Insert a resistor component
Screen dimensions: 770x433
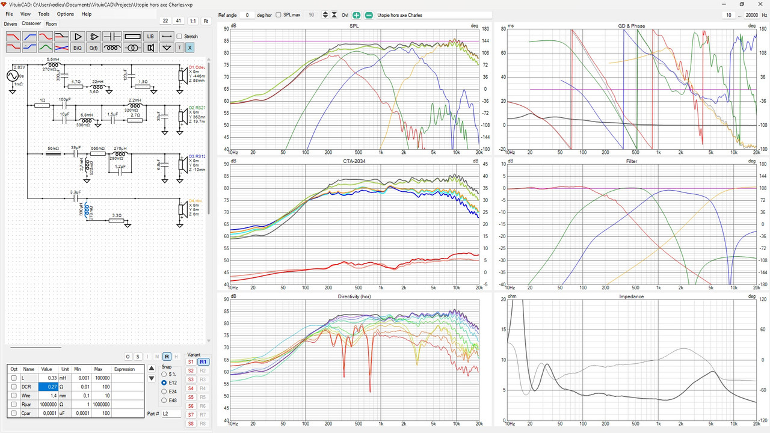pos(132,37)
